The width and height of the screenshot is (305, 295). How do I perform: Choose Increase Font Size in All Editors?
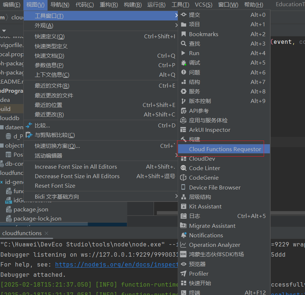(x=101, y=166)
